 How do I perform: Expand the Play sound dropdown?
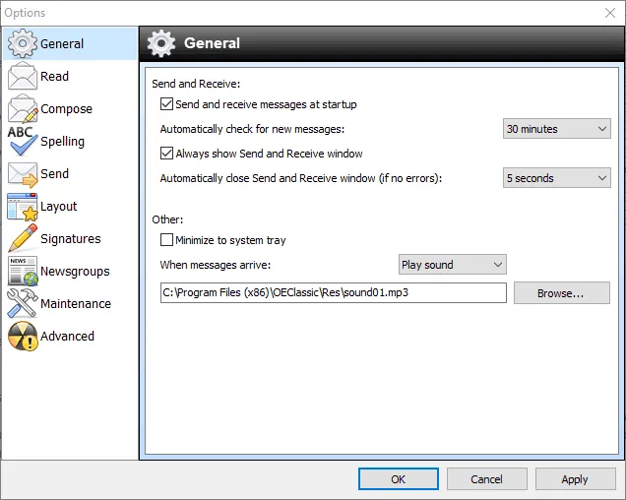(x=452, y=265)
